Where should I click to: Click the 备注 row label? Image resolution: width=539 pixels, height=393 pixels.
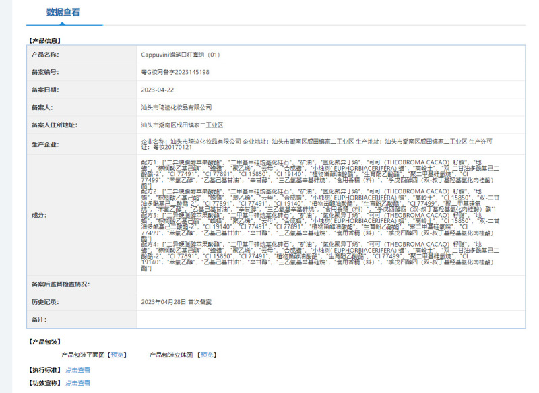tap(39, 320)
